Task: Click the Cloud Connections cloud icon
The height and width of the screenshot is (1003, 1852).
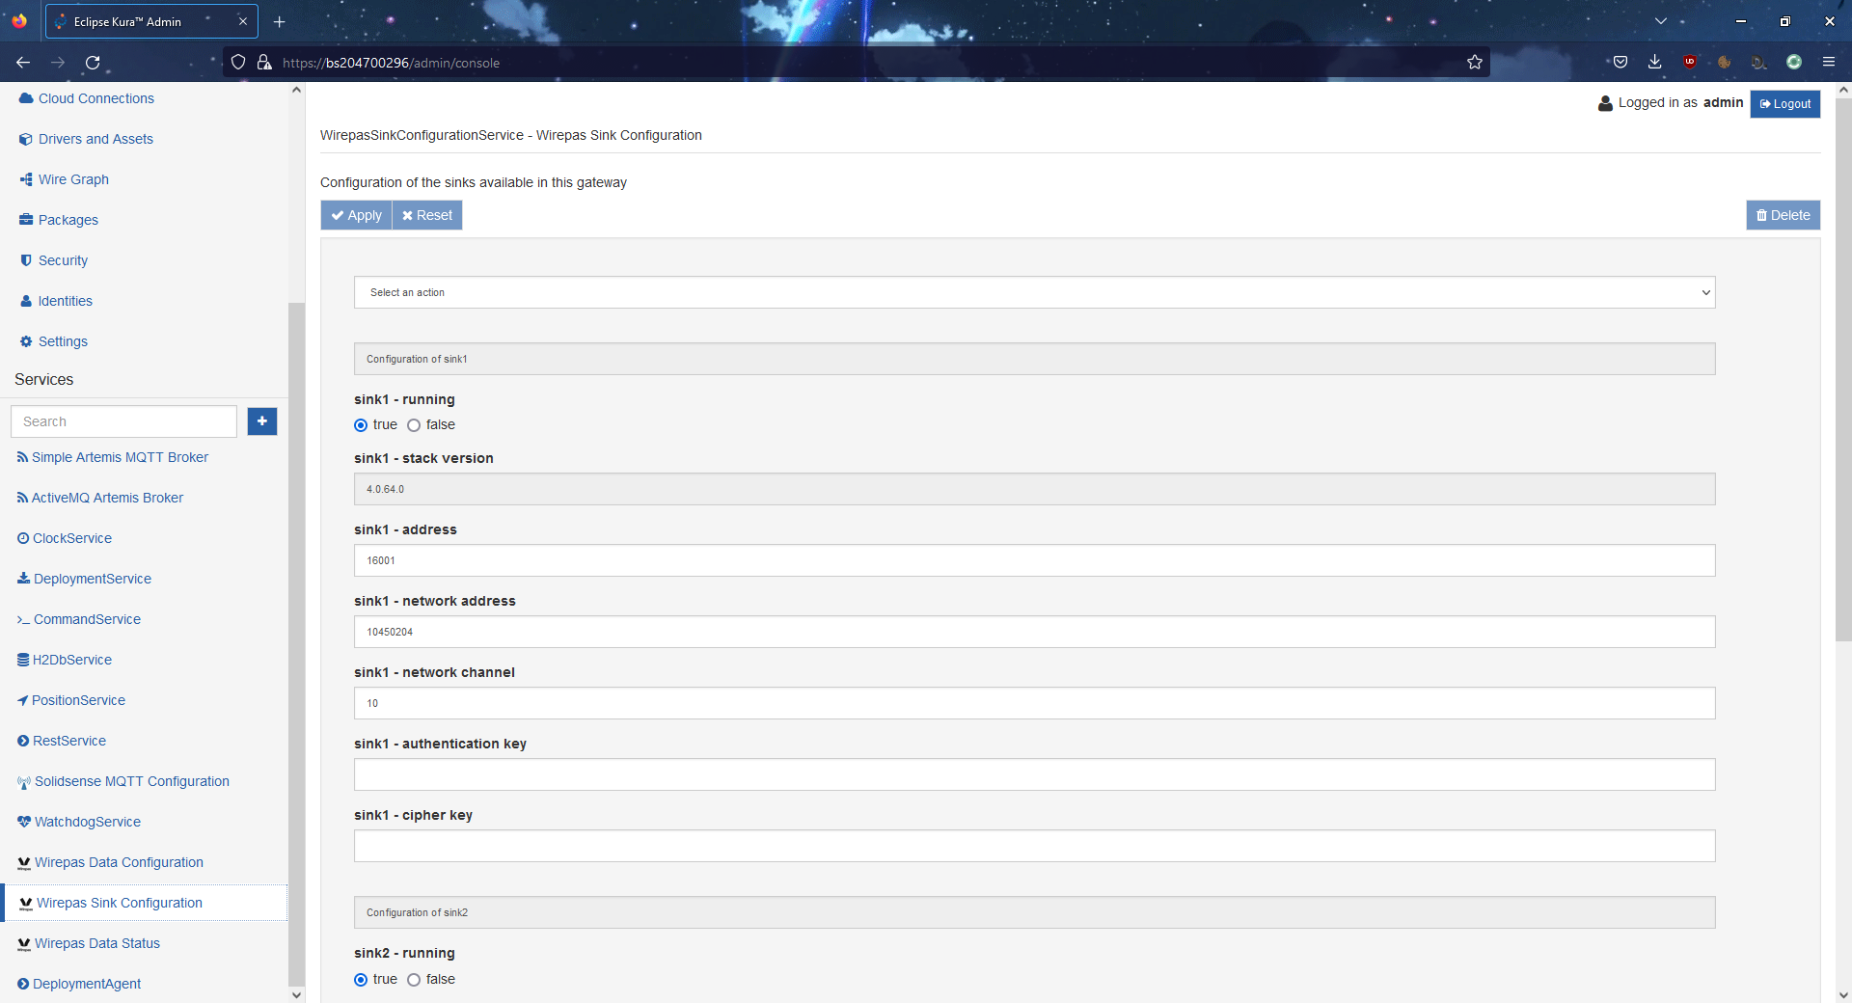Action: click(26, 98)
